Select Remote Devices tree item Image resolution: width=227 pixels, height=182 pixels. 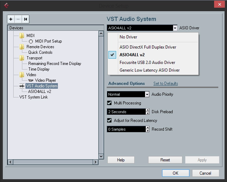(40, 47)
